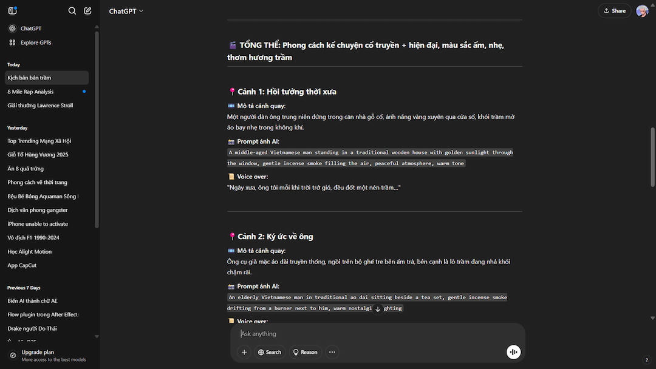Toggle the Search web option
This screenshot has width=656, height=369.
pyautogui.click(x=270, y=352)
